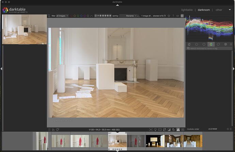Open module groups presets hamburger menu
The height and width of the screenshot is (152, 235).
click(231, 44)
